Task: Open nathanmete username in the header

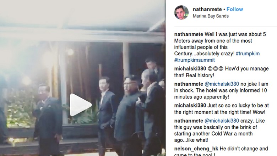Action: tap(207, 9)
